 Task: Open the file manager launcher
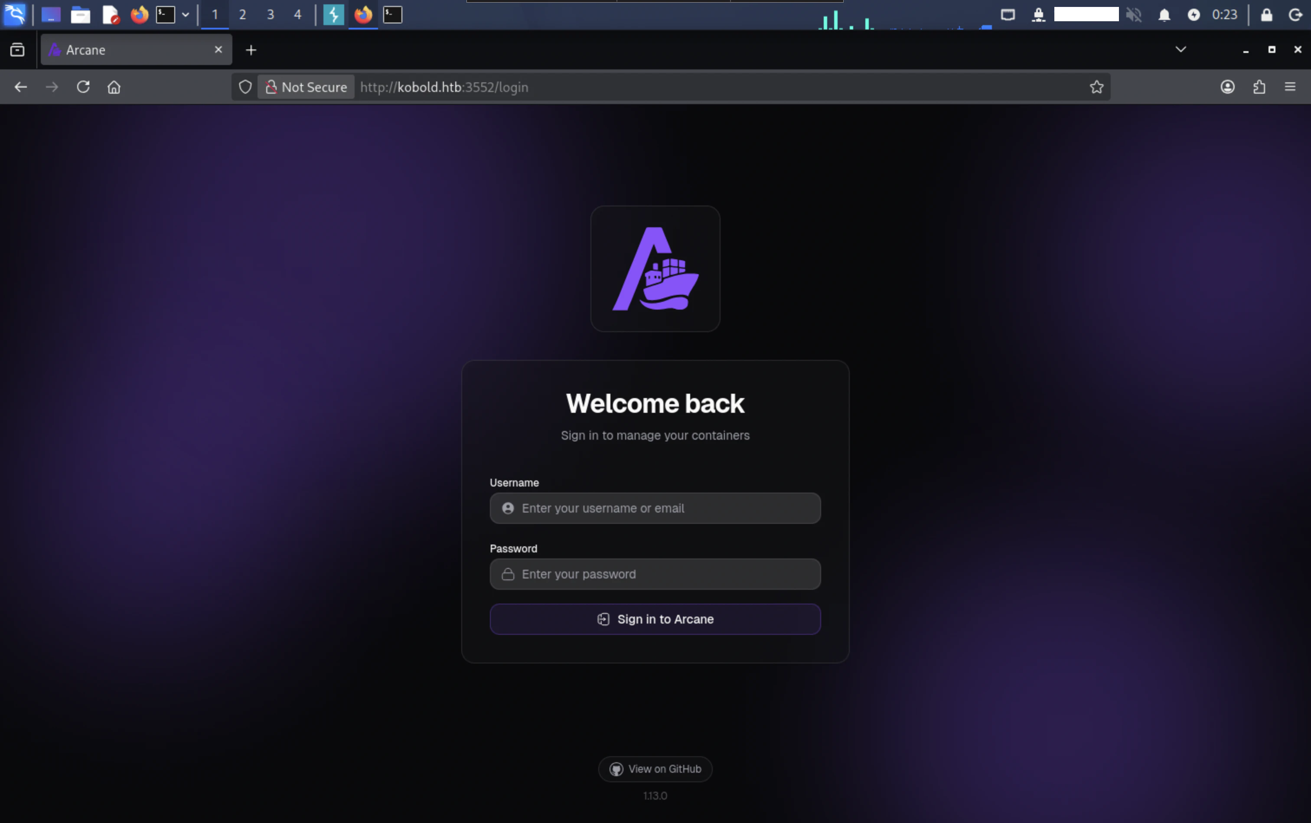click(x=81, y=15)
